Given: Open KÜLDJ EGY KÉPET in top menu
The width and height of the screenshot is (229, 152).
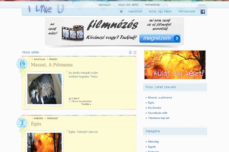Looking at the screenshot, I should 129,5.
